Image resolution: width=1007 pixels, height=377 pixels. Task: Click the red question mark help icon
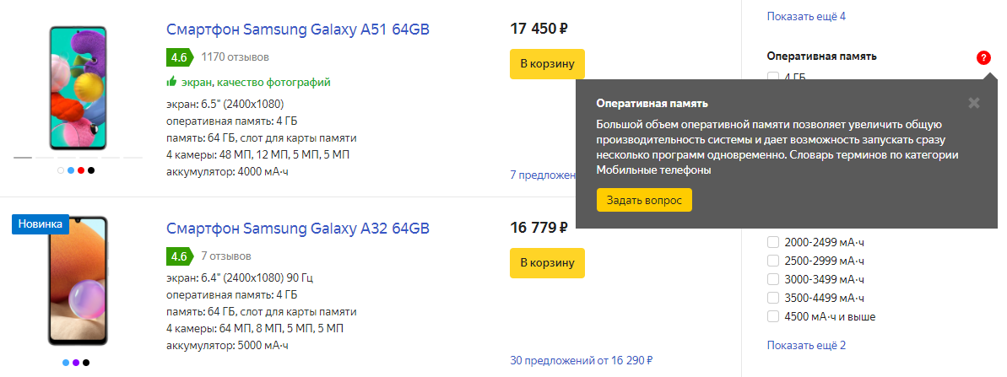(x=983, y=58)
